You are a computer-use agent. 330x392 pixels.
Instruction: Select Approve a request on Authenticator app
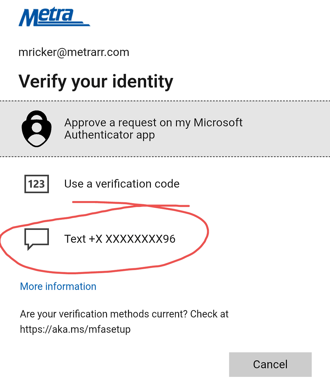[x=153, y=129]
